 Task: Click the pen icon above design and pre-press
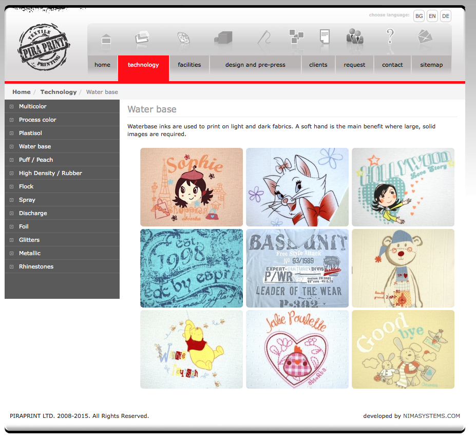(x=263, y=38)
